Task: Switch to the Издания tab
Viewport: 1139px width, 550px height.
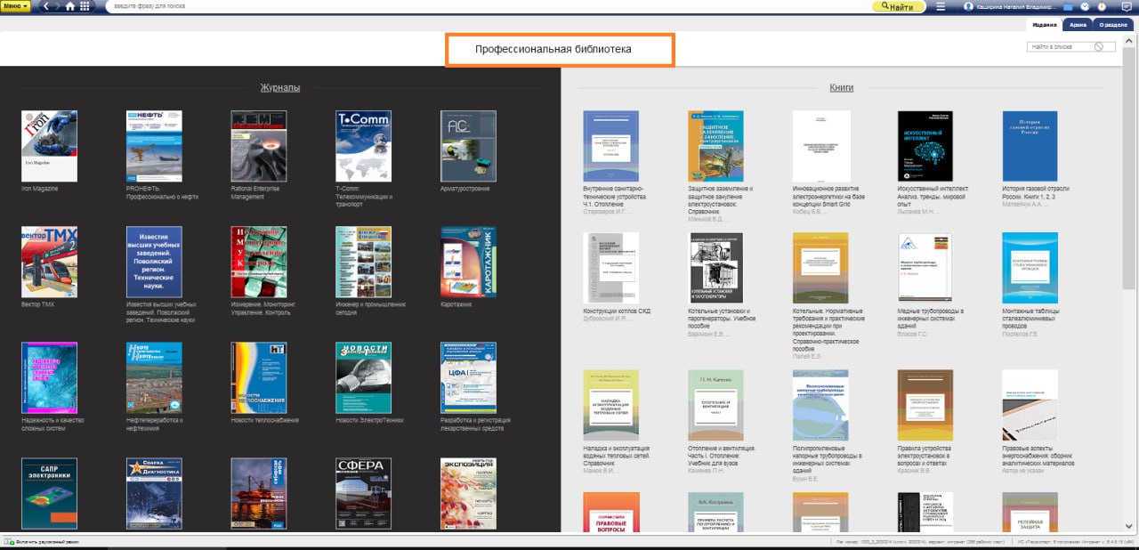Action: (1045, 25)
